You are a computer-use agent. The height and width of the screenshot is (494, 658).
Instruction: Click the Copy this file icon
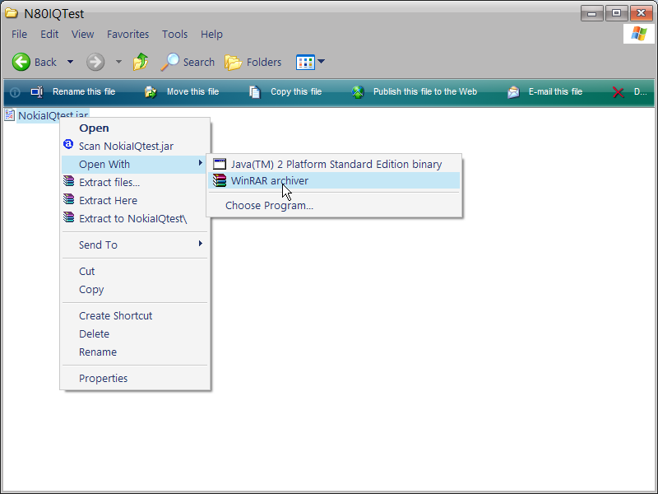pos(255,91)
